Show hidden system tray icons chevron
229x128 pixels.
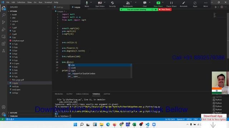pyautogui.click(x=187, y=124)
